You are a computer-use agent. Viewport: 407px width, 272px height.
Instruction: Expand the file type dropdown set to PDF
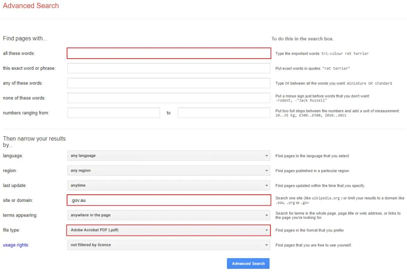coord(169,230)
